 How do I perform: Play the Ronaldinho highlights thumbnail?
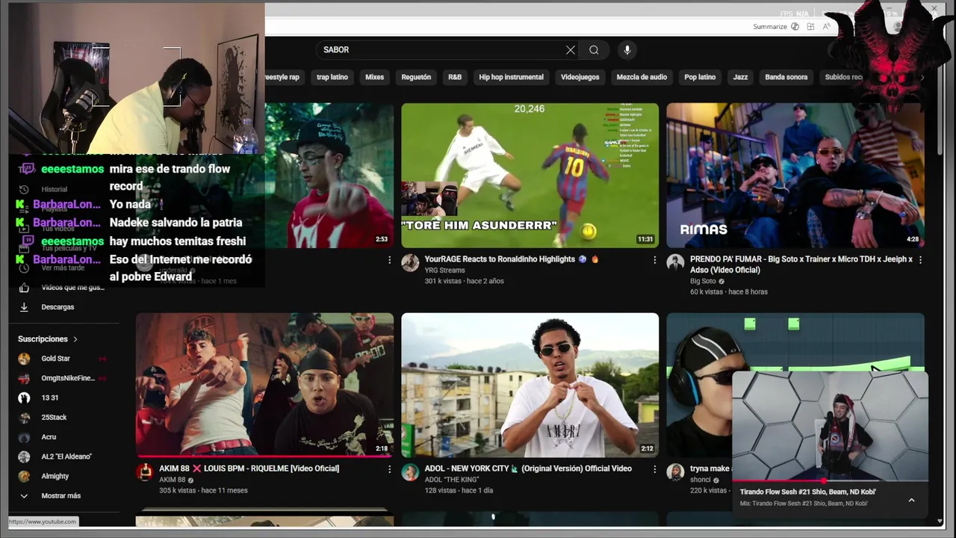click(x=530, y=176)
